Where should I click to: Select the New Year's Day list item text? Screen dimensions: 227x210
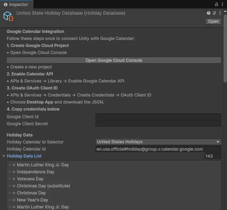[x=32, y=200]
